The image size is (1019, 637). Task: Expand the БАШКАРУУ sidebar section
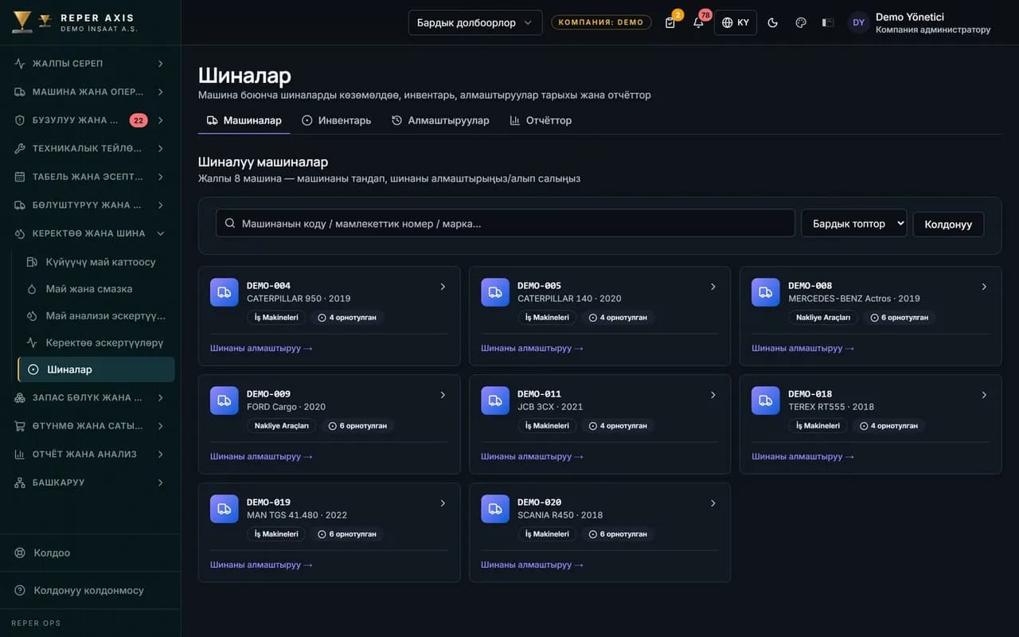tap(90, 483)
